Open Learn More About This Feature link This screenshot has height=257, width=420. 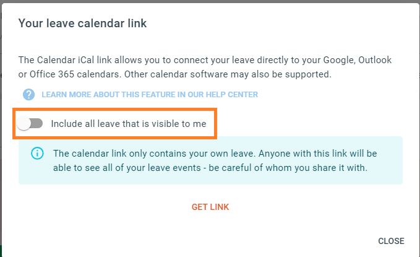pyautogui.click(x=150, y=94)
